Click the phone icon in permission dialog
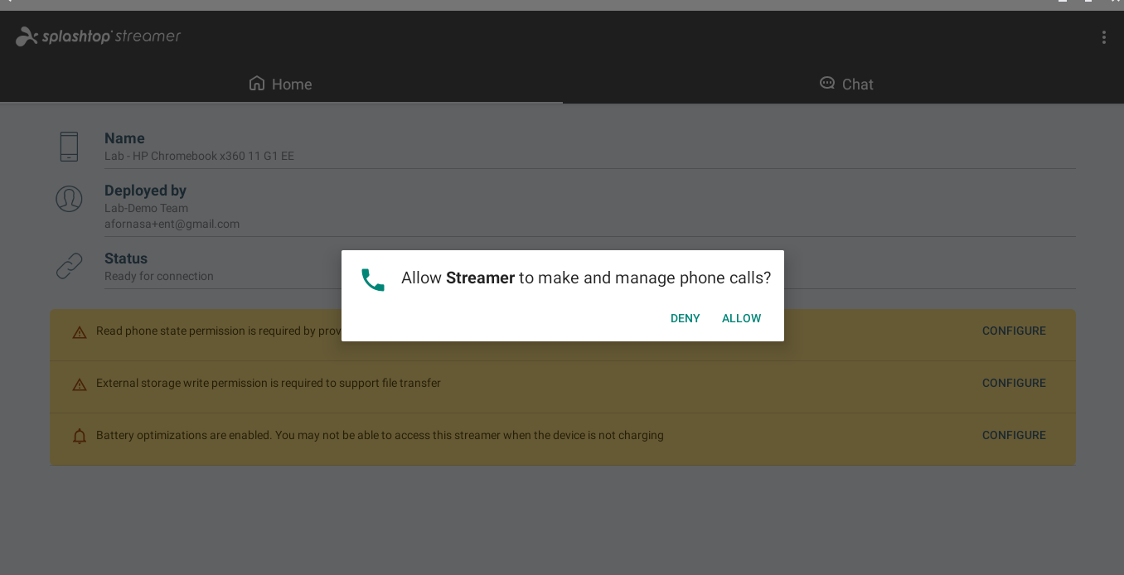This screenshot has height=575, width=1124. tap(373, 279)
